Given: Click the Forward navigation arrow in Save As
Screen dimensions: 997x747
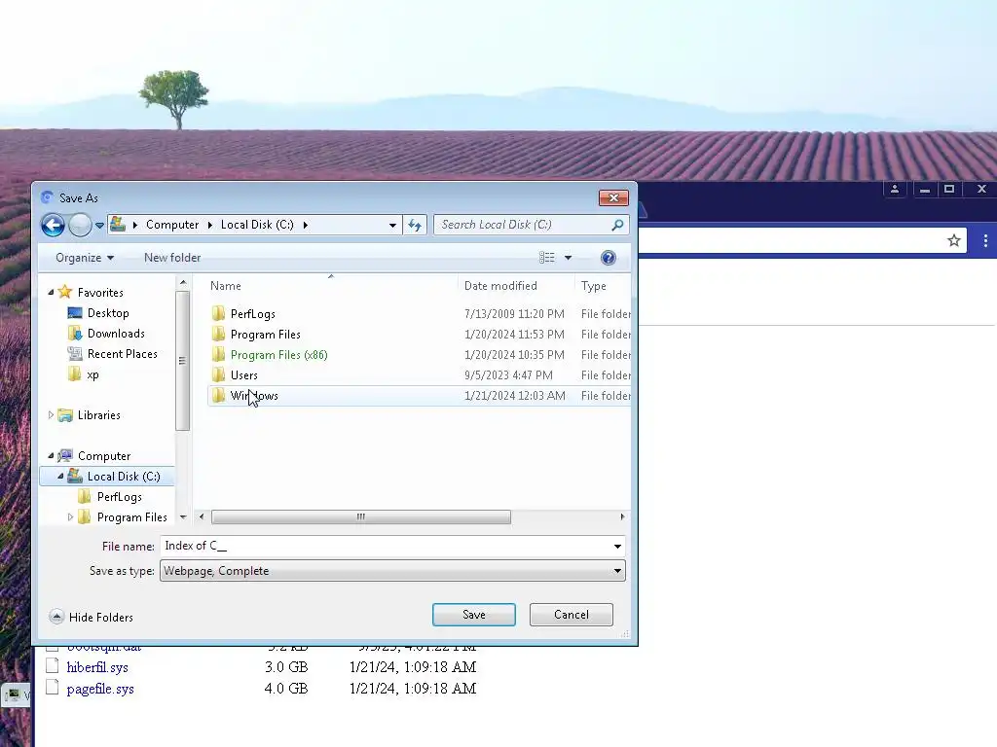Looking at the screenshot, I should 80,225.
